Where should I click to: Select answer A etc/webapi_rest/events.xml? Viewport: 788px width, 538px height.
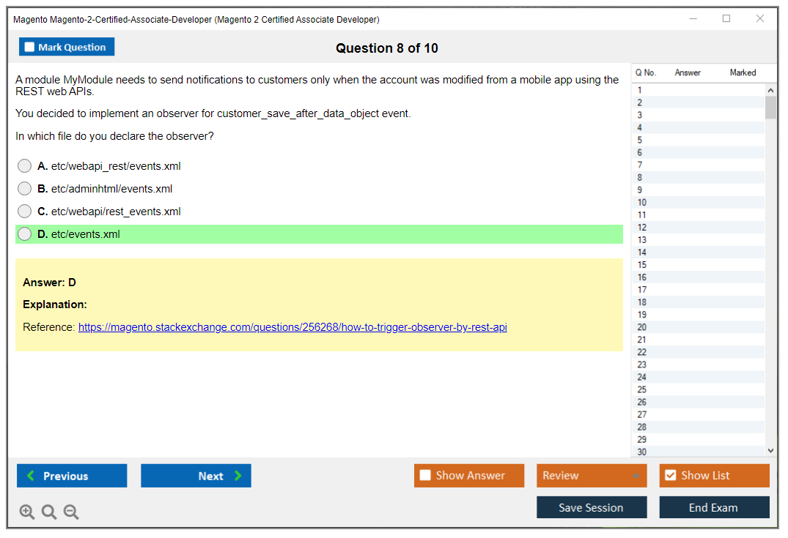pyautogui.click(x=25, y=166)
